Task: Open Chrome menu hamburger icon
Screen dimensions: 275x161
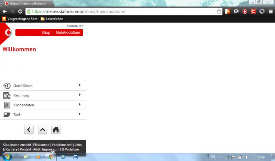Action: coord(271,12)
